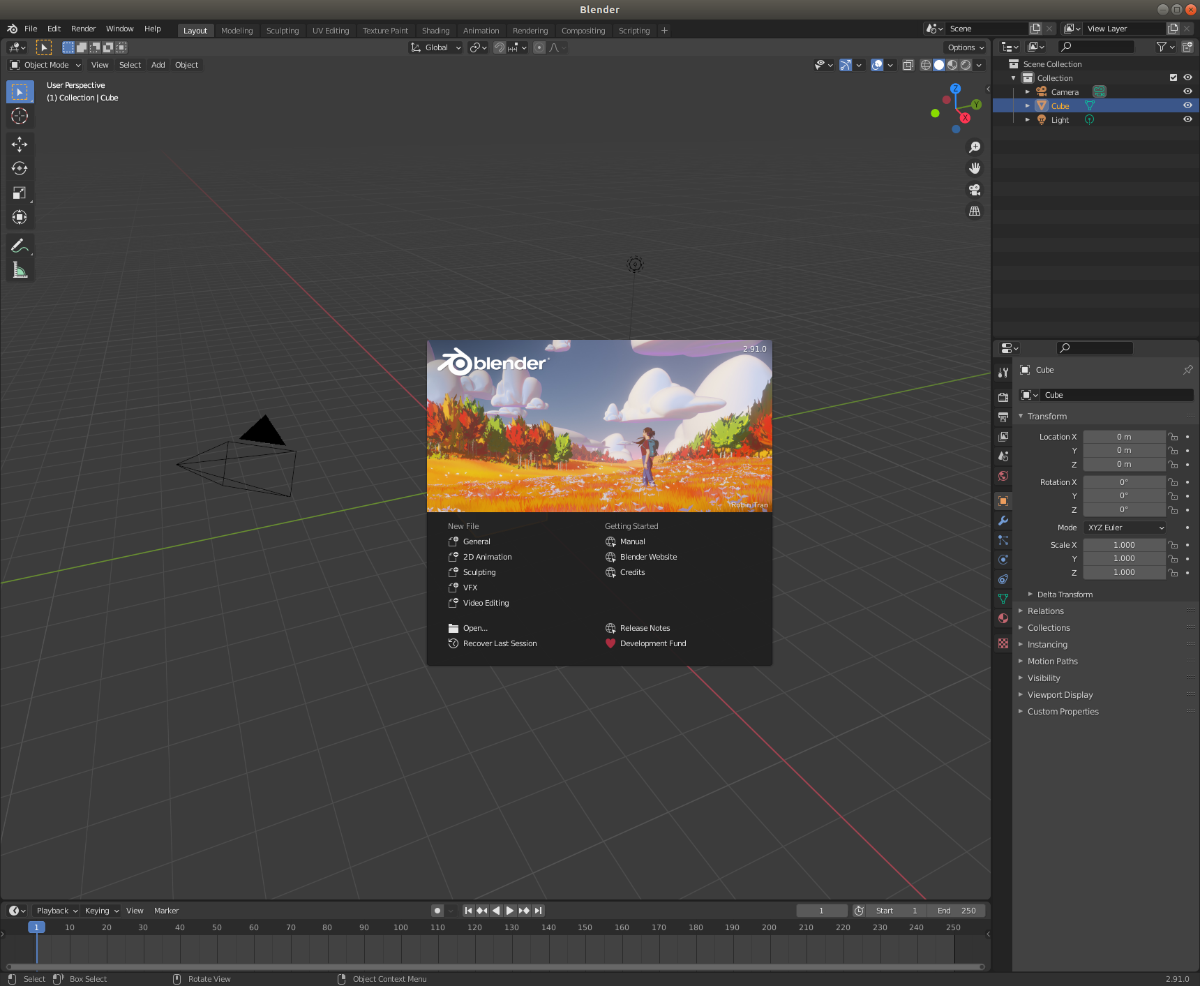Open the Particle properties tab
The height and width of the screenshot is (986, 1200).
(1003, 540)
